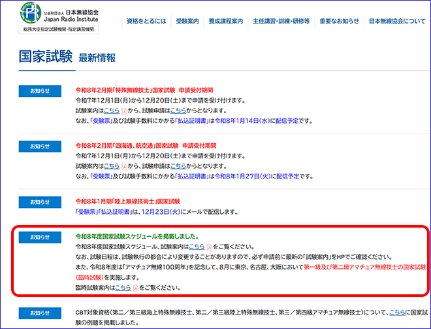Open PDF icon beside 令和8年度 schedule こちら link
This screenshot has height=329, width=431.
210,247
